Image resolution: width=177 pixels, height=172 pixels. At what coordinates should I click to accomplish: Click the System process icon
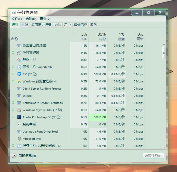(19, 96)
